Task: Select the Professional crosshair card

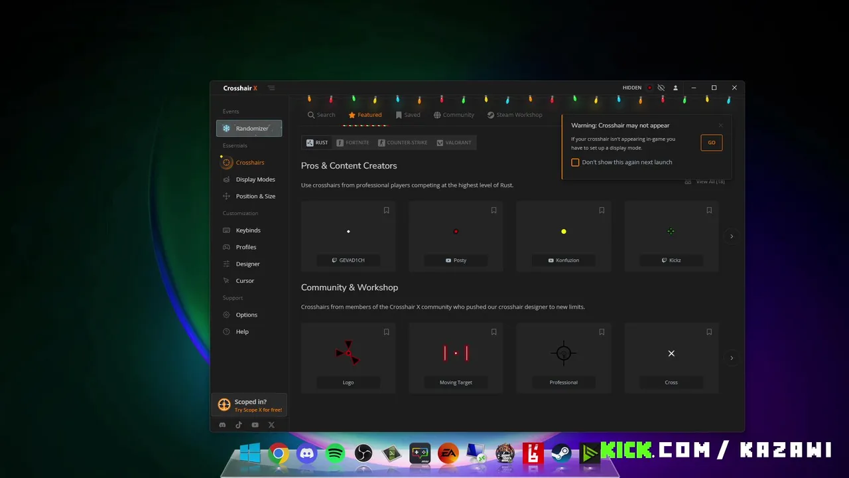Action: 564,358
